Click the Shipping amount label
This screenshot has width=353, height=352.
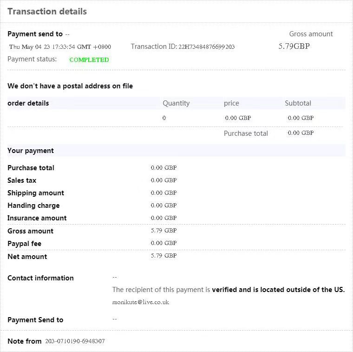tap(36, 193)
